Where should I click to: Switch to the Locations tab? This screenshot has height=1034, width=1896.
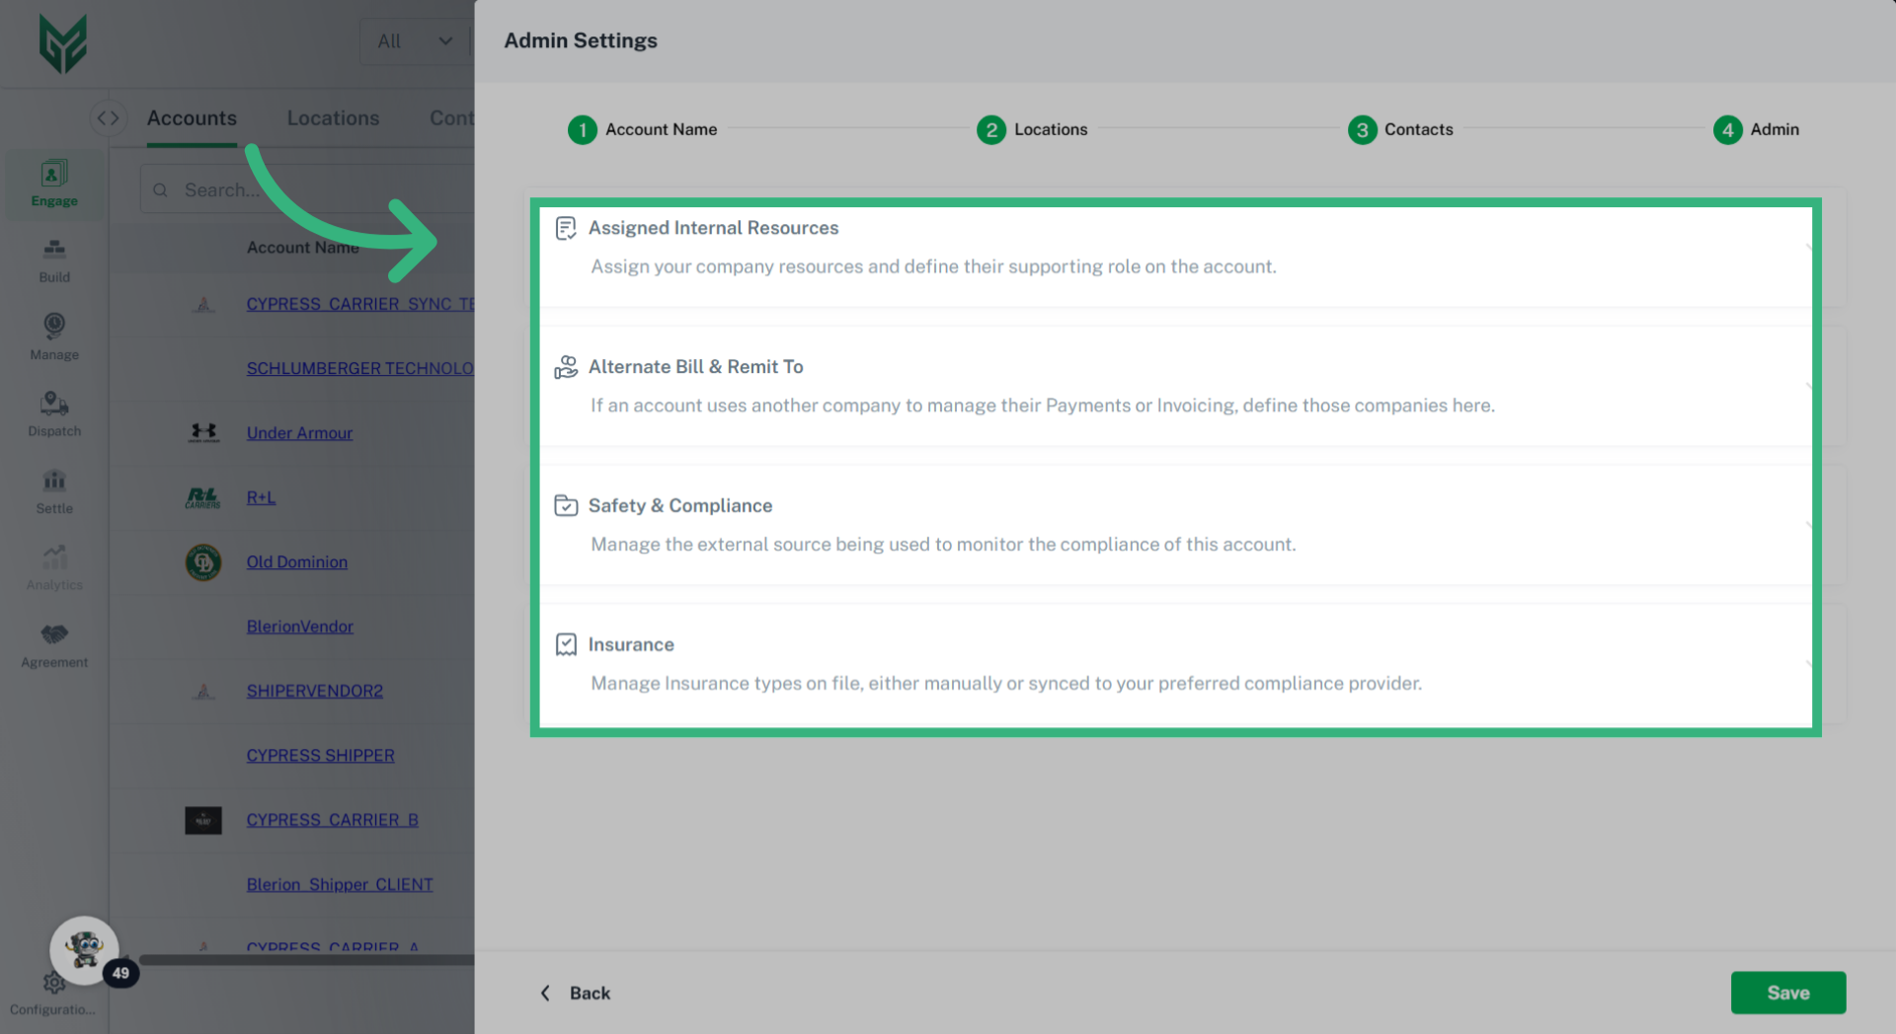(x=333, y=117)
